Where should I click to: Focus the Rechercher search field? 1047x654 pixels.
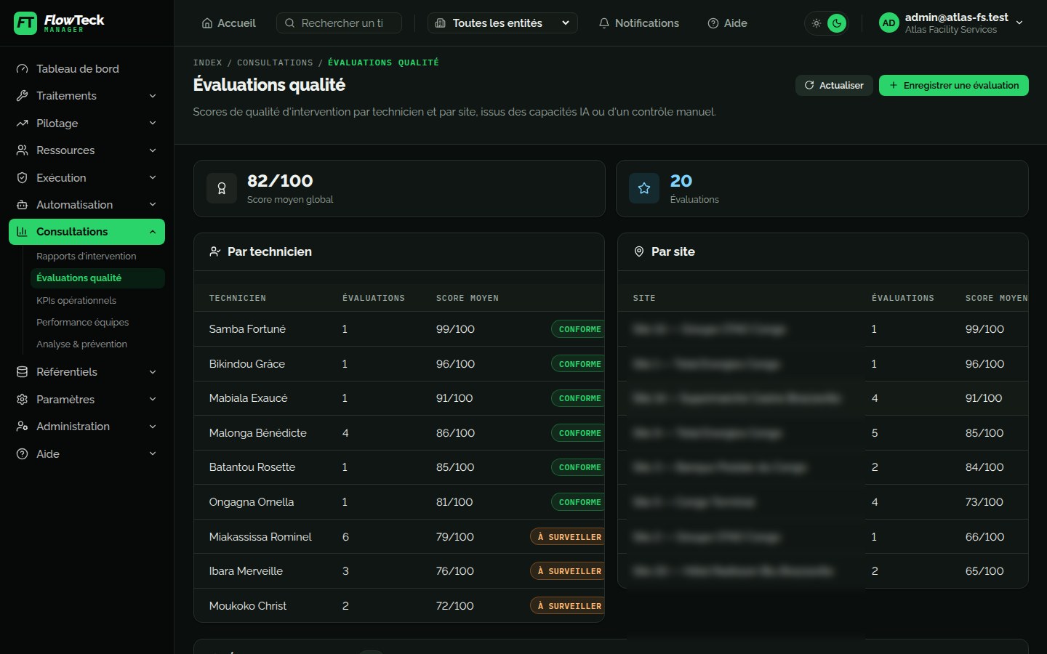[x=339, y=23]
